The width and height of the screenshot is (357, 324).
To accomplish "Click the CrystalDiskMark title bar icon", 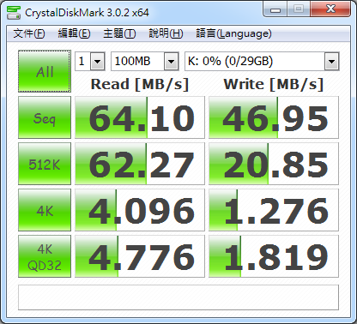I will (x=14, y=13).
